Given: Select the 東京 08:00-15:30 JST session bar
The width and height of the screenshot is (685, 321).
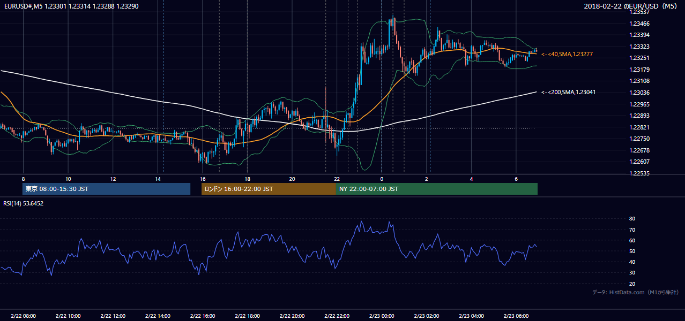Looking at the screenshot, I should click(x=106, y=189).
